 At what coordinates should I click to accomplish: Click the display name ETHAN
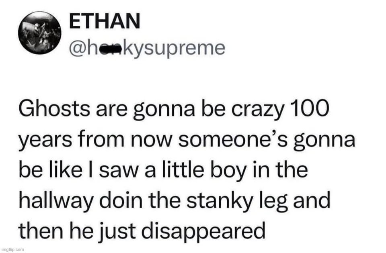point(105,20)
